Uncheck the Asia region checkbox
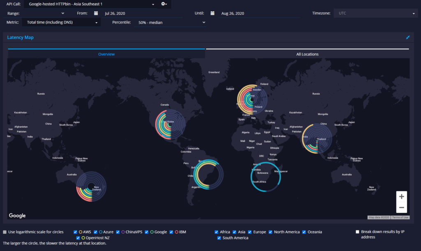This screenshot has height=251, width=421. point(234,232)
